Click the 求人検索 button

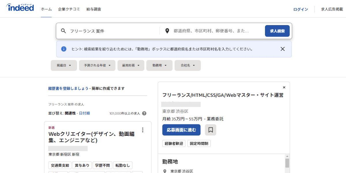pyautogui.click(x=277, y=31)
